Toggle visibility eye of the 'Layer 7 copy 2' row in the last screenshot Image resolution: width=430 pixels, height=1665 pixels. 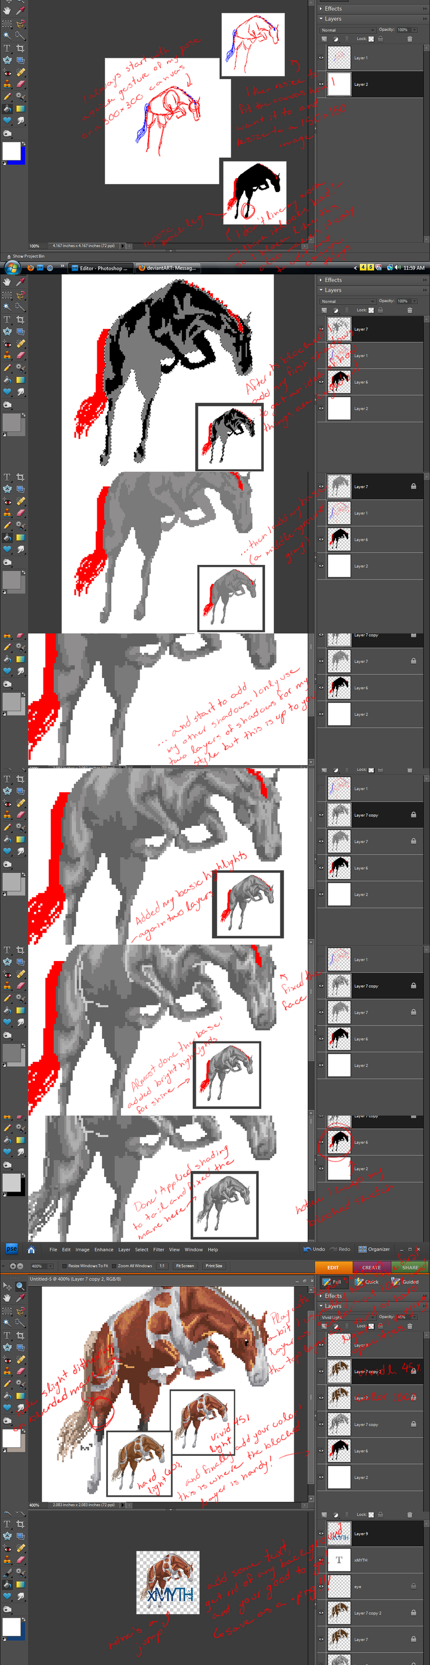point(322,1612)
